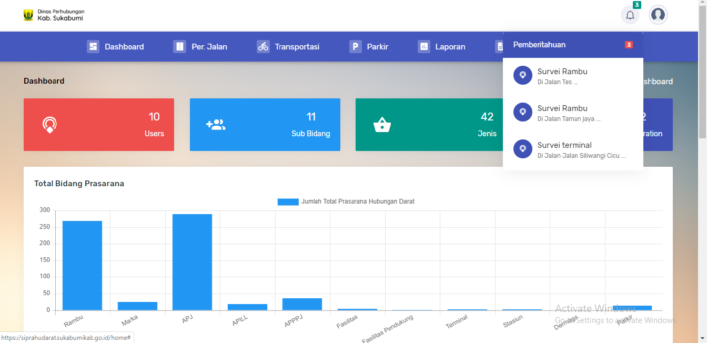Click the Transportasi bicycle icon
The width and height of the screenshot is (707, 343).
(263, 47)
